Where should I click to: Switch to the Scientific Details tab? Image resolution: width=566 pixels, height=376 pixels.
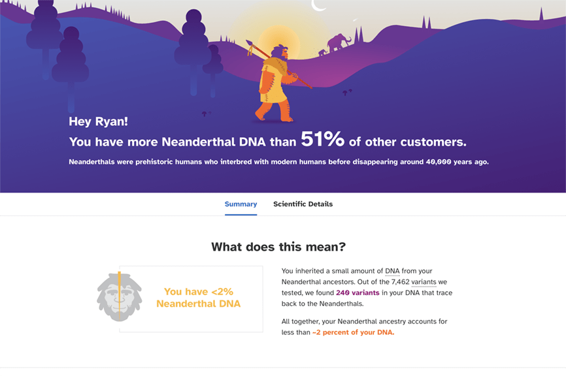303,204
